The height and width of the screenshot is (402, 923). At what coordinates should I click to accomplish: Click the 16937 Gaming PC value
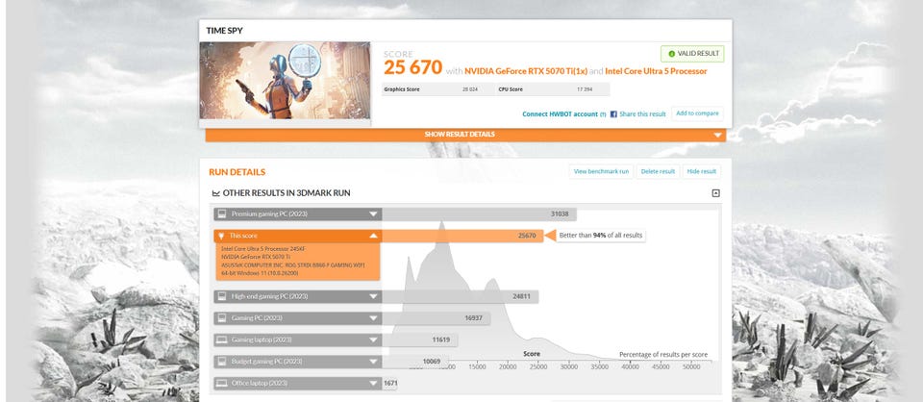point(473,317)
